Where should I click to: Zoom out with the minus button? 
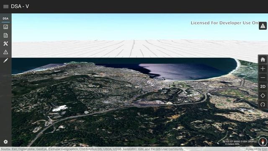[263, 78]
